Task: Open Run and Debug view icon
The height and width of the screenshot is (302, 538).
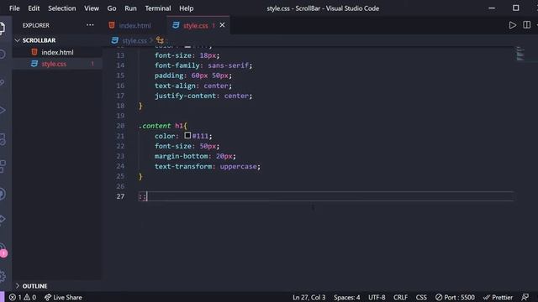Action: 2,110
